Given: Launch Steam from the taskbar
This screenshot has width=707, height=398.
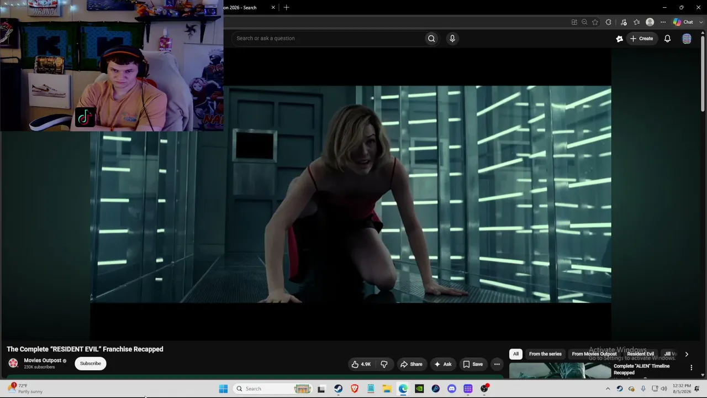Looking at the screenshot, I should (x=338, y=389).
